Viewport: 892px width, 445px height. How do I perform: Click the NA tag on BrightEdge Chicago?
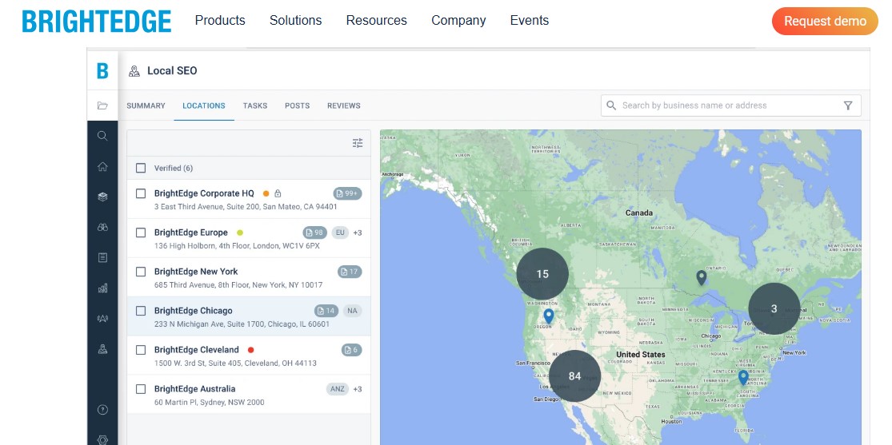tap(352, 311)
